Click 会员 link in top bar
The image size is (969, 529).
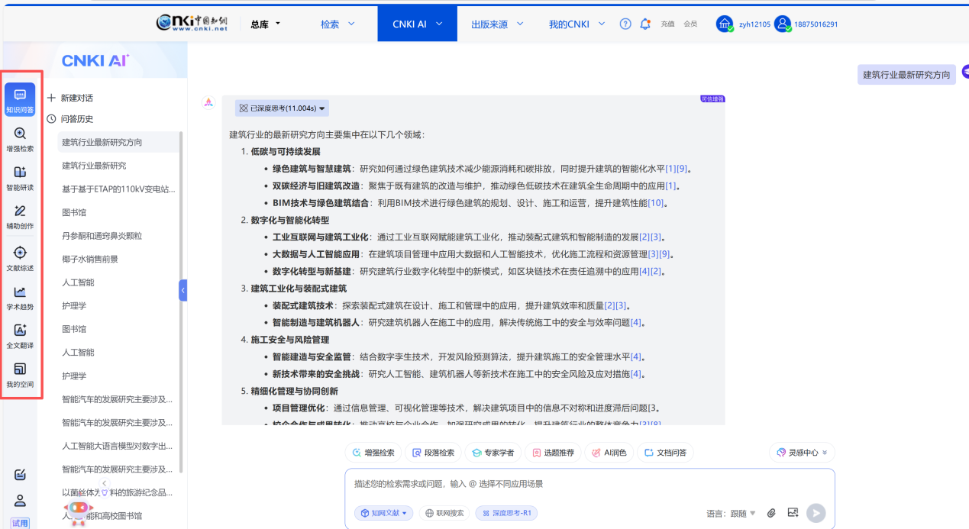pyautogui.click(x=690, y=24)
